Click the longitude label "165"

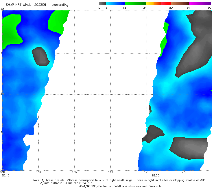pos(110,172)
